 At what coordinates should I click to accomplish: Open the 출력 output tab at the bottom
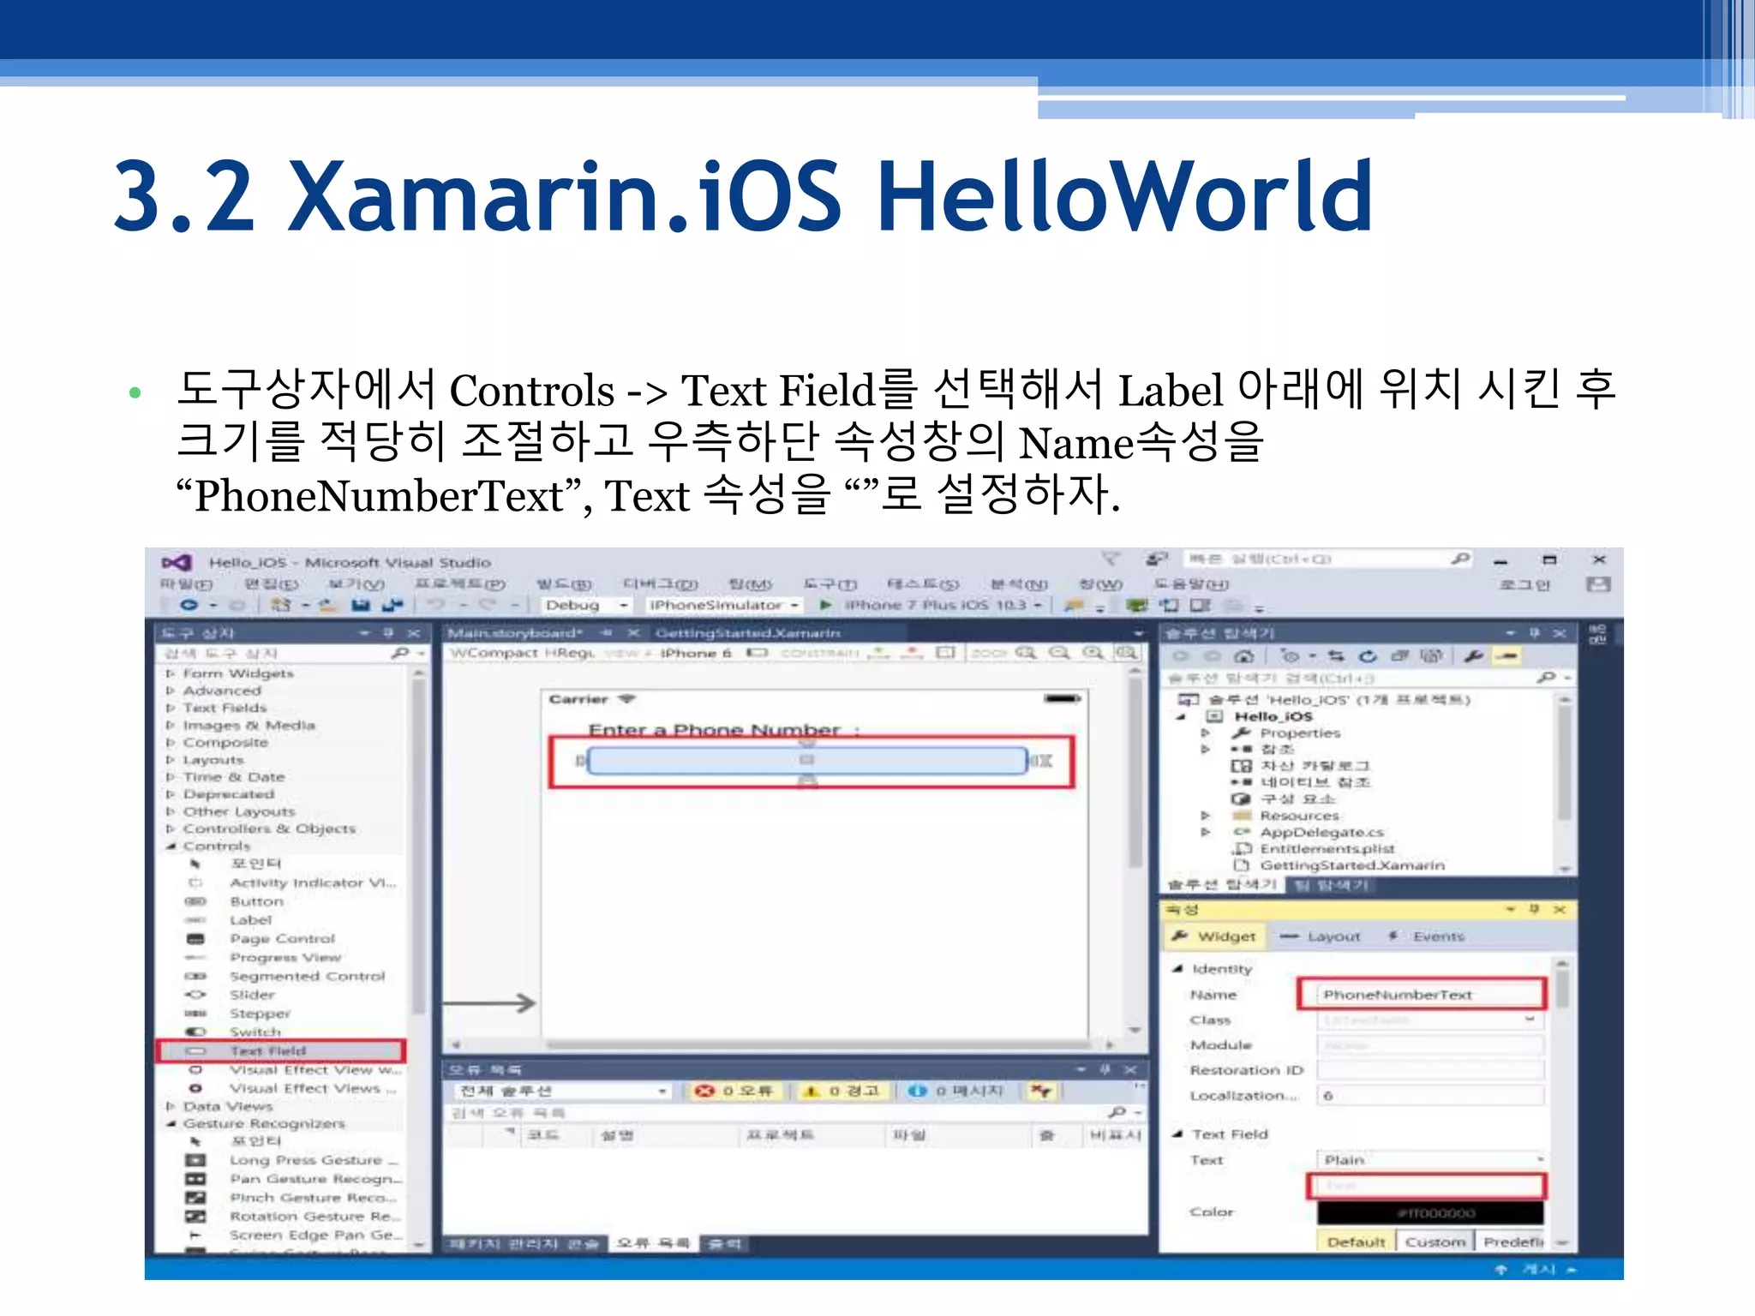(x=725, y=1244)
